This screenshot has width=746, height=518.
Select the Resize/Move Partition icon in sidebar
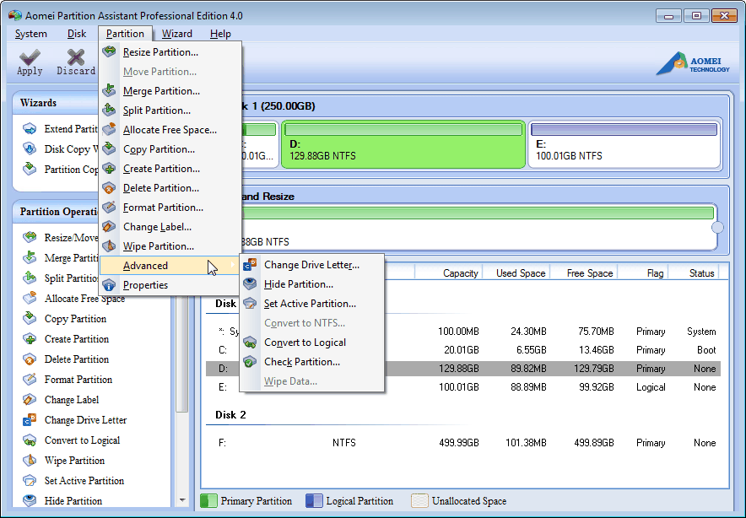click(x=30, y=238)
